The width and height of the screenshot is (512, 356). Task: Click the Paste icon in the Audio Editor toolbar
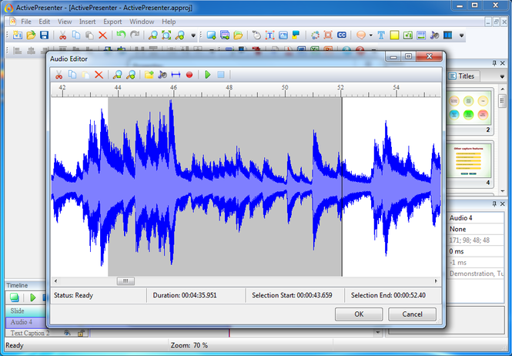point(85,75)
